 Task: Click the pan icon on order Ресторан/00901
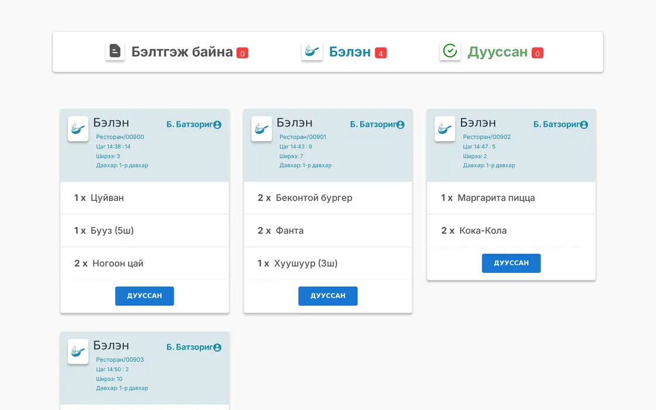tap(261, 128)
